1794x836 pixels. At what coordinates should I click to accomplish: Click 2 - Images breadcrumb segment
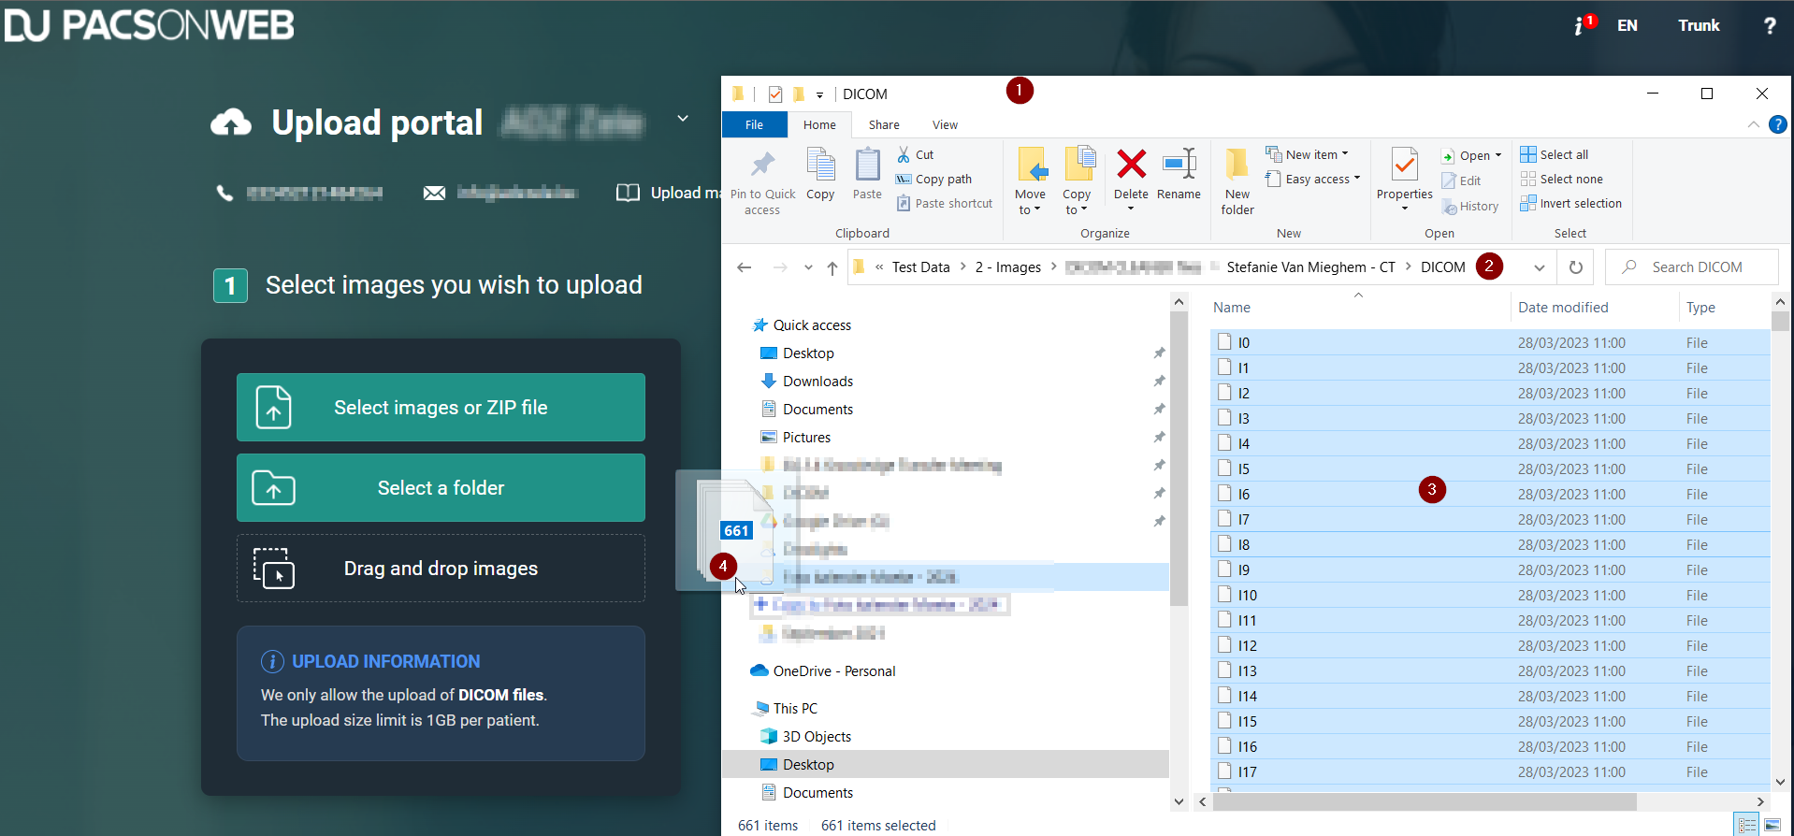click(x=1007, y=267)
